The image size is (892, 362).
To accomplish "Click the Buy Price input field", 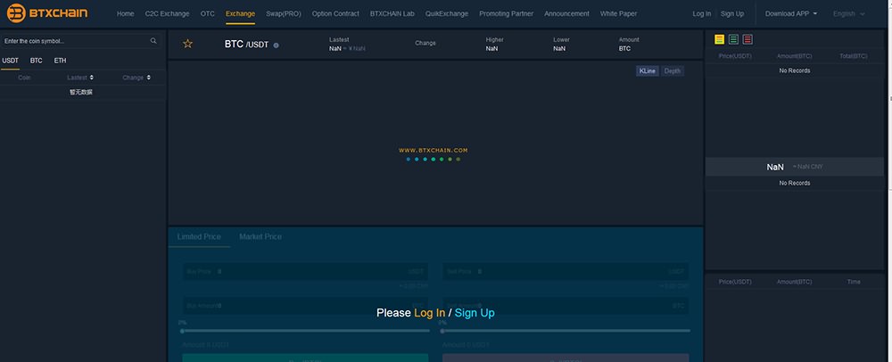I will tap(305, 272).
